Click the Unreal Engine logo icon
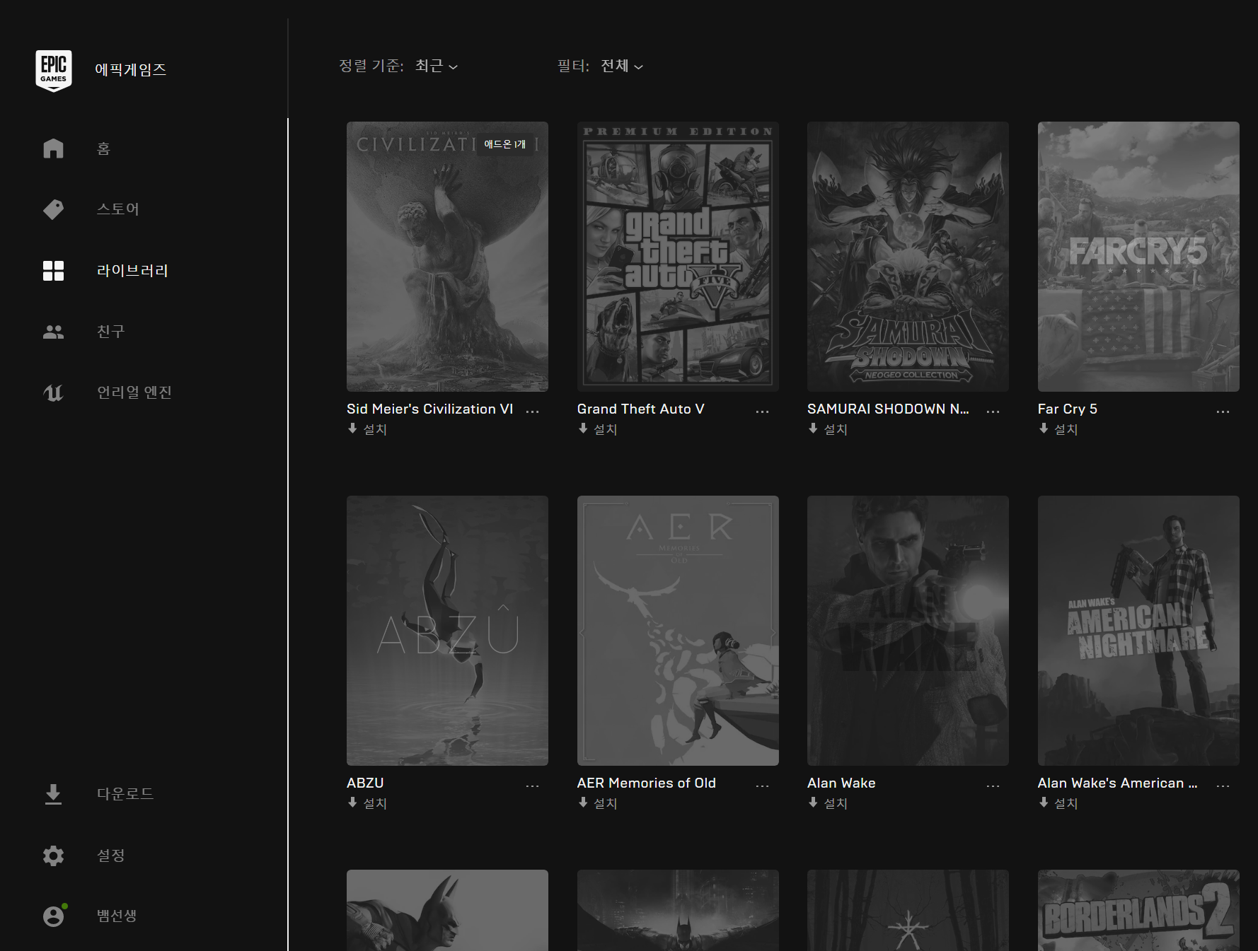Image resolution: width=1258 pixels, height=951 pixels. click(53, 392)
